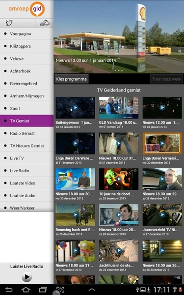184x295 pixels.
Task: Tap the download notification icon
Action: tap(149, 290)
